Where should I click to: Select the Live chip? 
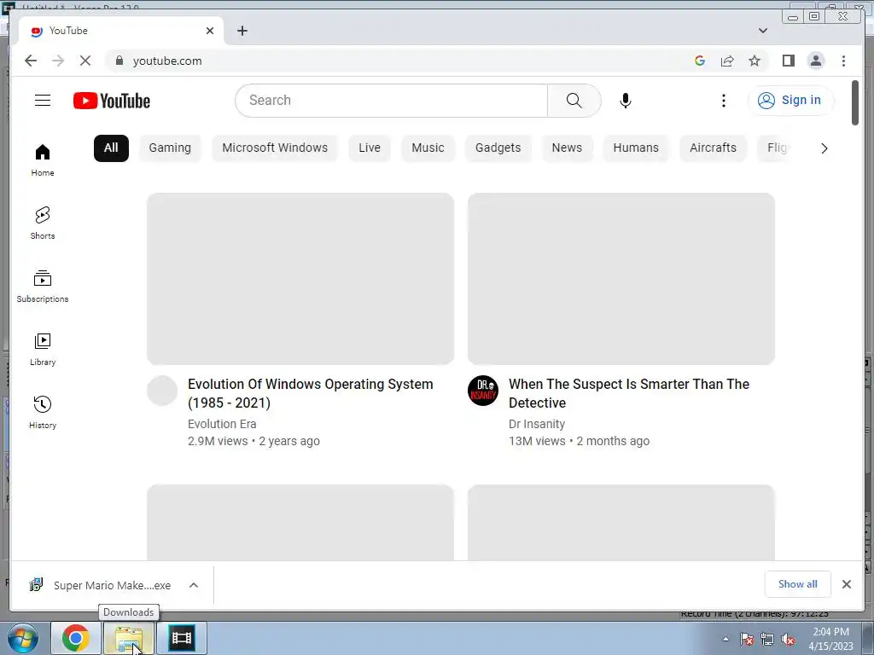click(370, 148)
